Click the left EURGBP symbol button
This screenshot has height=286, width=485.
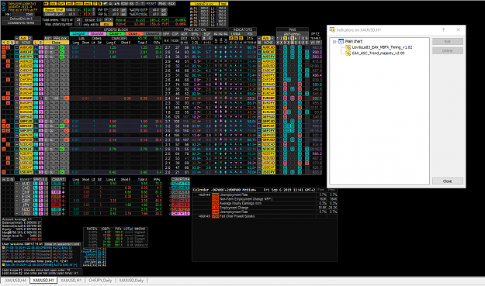tap(26, 98)
